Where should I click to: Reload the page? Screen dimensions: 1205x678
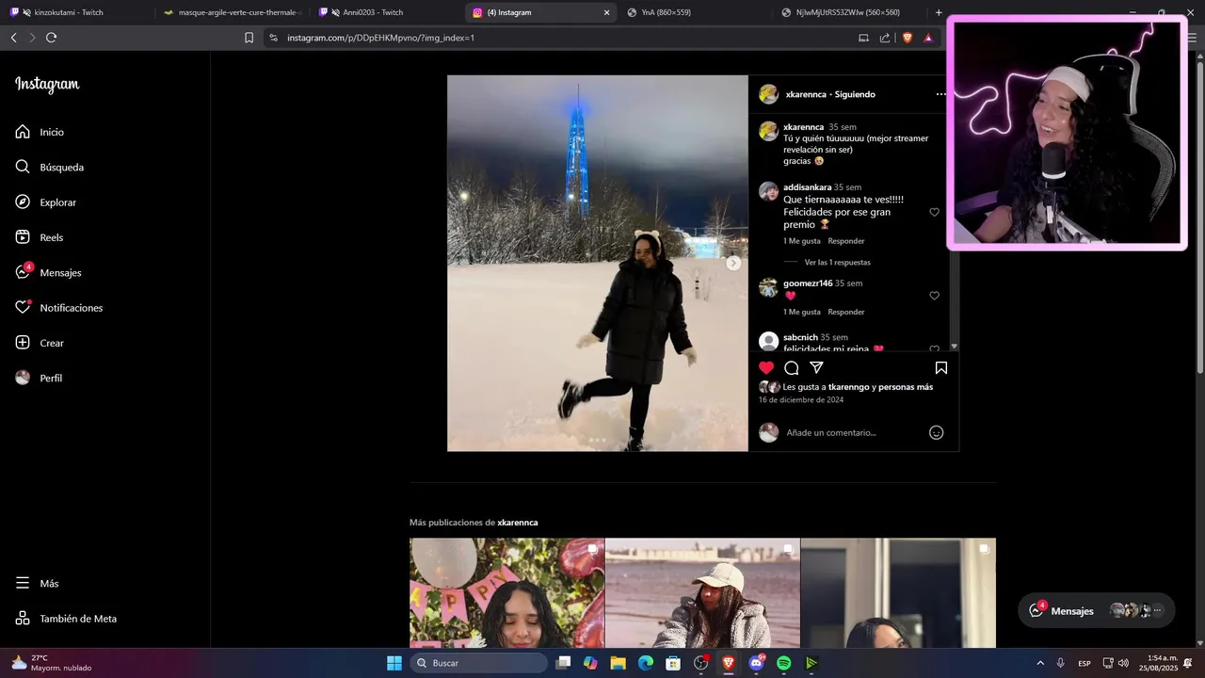(51, 38)
